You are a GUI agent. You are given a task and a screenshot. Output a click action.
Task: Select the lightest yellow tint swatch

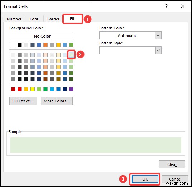(58, 55)
